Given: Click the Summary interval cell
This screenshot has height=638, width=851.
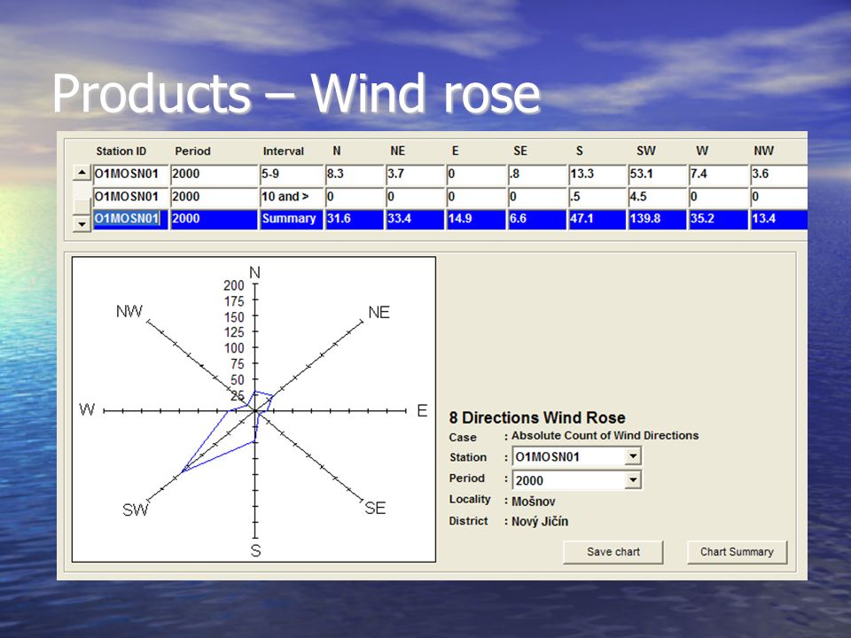Looking at the screenshot, I should (291, 219).
